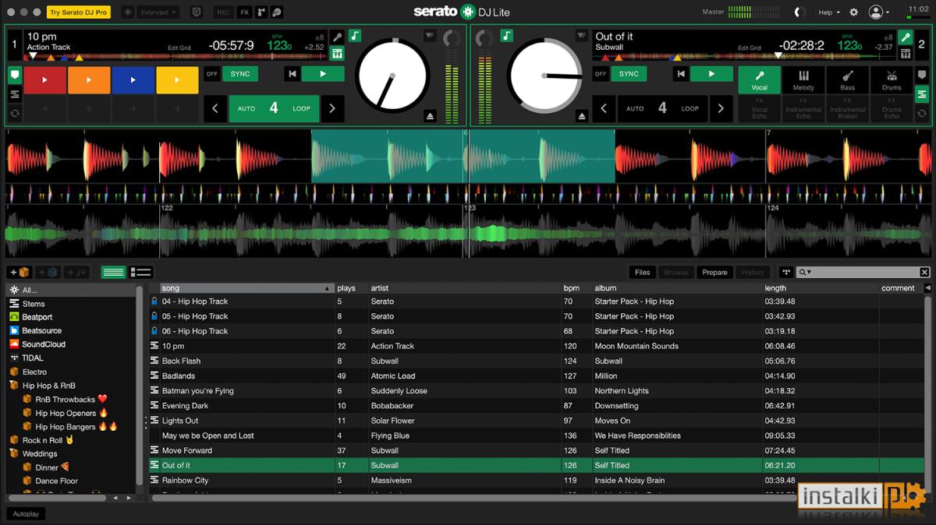
Task: Expand deck 1 platter options arrow
Action: click(430, 36)
